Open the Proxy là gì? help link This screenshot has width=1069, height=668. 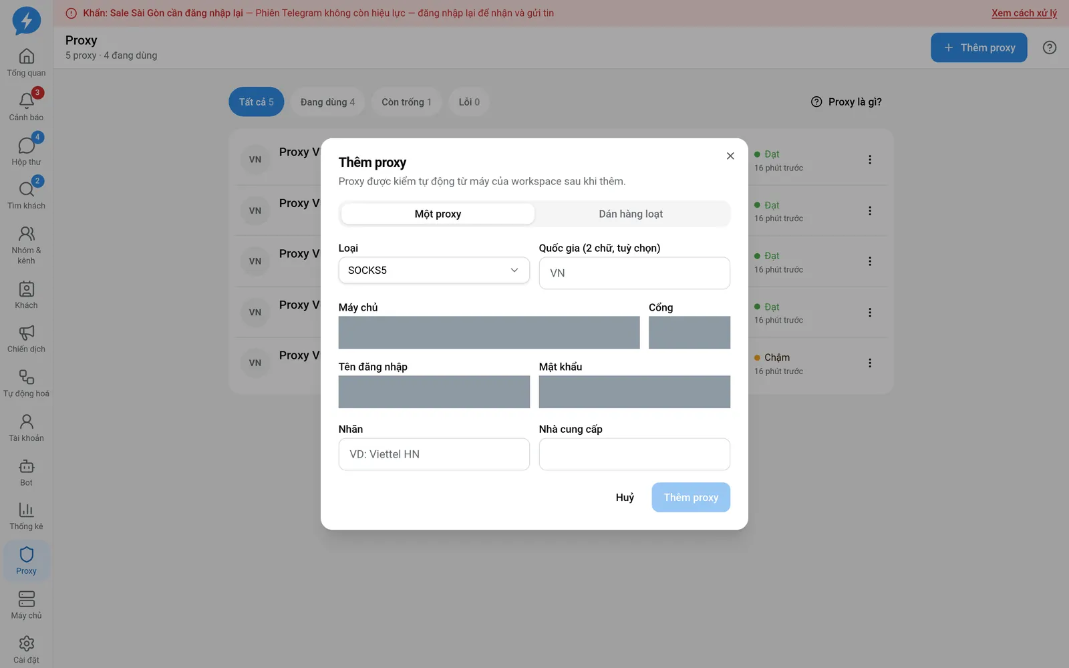(x=847, y=102)
